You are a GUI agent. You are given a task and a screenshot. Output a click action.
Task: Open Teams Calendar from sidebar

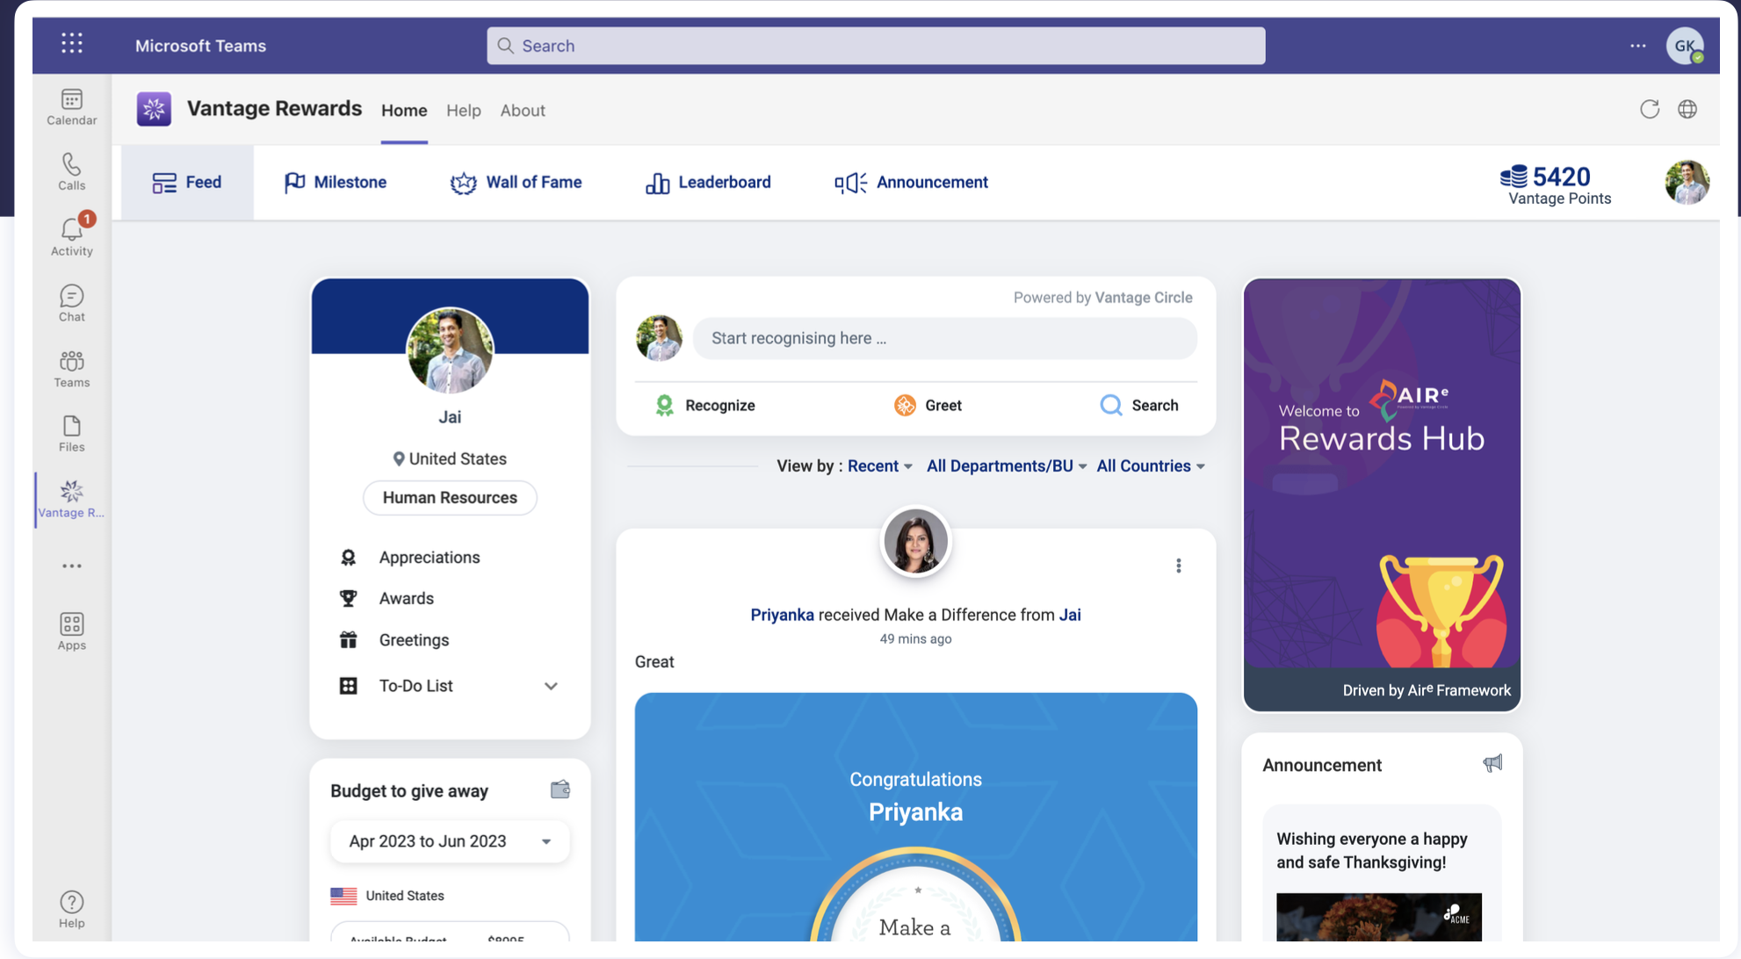coord(70,101)
